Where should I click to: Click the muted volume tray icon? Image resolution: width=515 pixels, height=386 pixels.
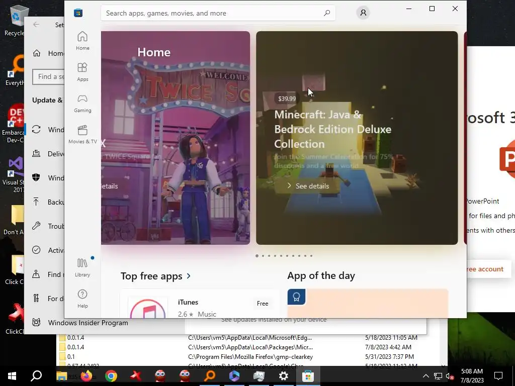click(x=450, y=376)
